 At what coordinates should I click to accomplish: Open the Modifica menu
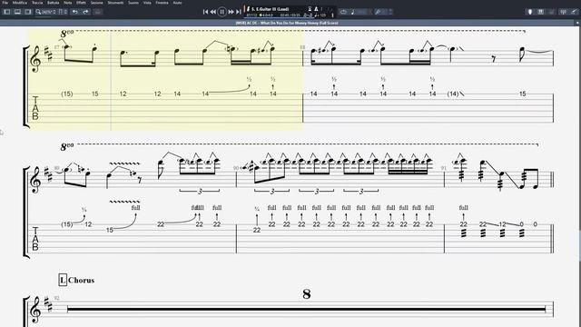(20, 3)
